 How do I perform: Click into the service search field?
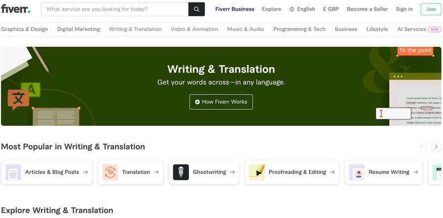pos(114,9)
